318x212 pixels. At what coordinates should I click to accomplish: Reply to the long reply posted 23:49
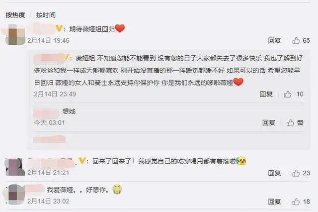tap(266, 94)
